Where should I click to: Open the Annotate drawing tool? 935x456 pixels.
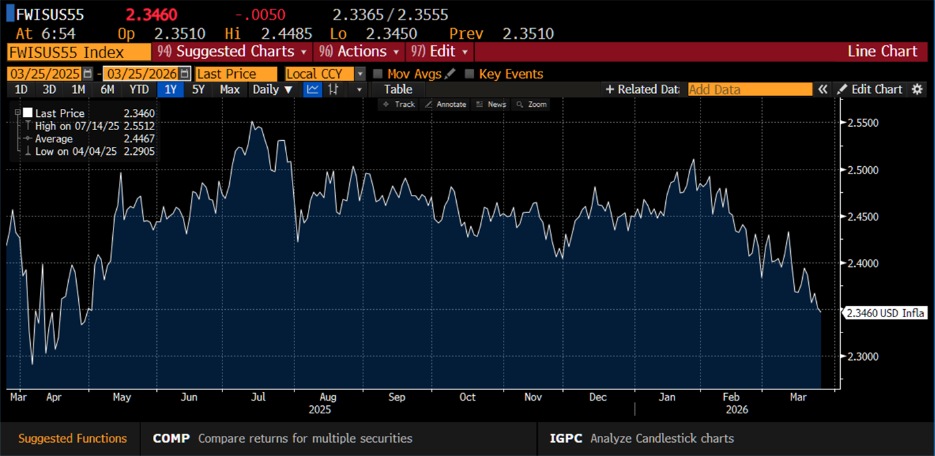pyautogui.click(x=446, y=104)
